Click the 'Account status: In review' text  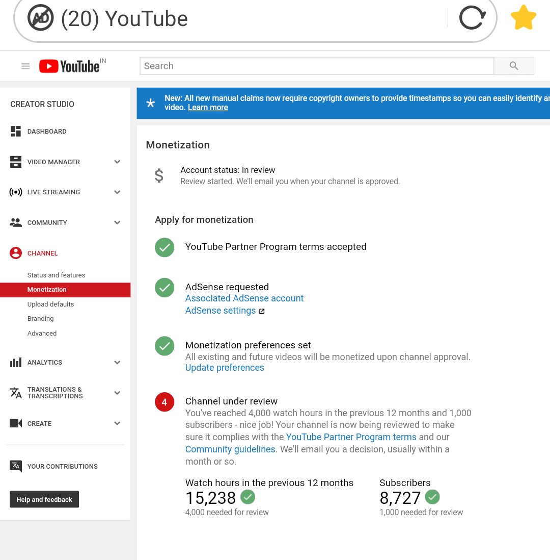tap(228, 170)
